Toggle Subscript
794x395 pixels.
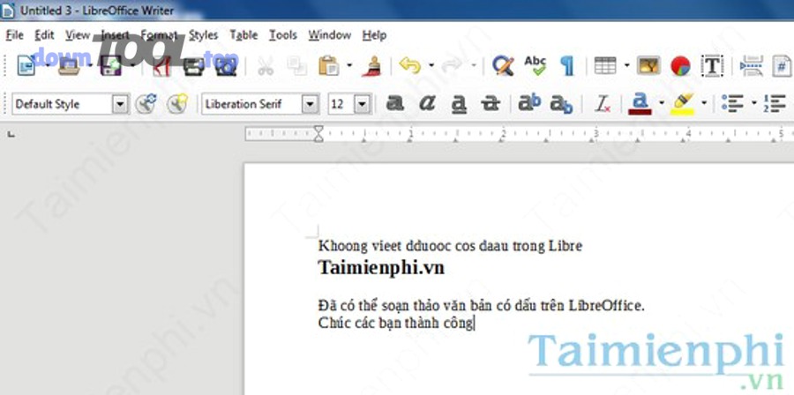click(x=562, y=104)
